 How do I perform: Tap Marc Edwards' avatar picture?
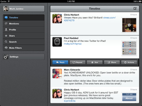pos(57,73)
